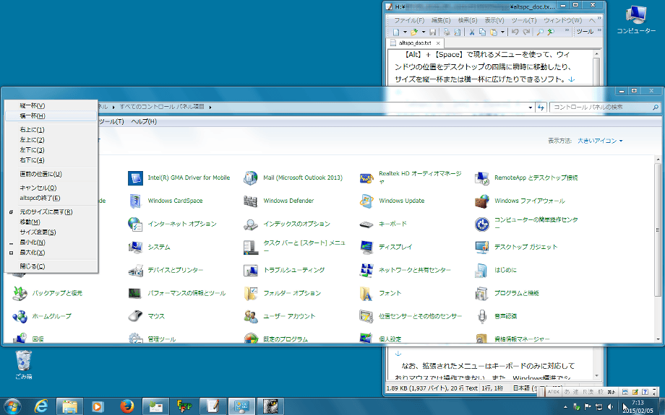665x415 pixels.
Task: Select 元のサイズに戻す(R) menu entry
Action: (x=51, y=211)
